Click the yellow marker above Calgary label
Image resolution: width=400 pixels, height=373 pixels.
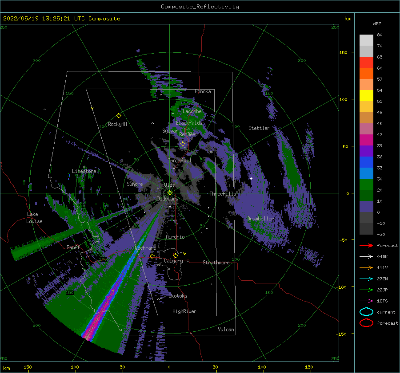point(176,255)
